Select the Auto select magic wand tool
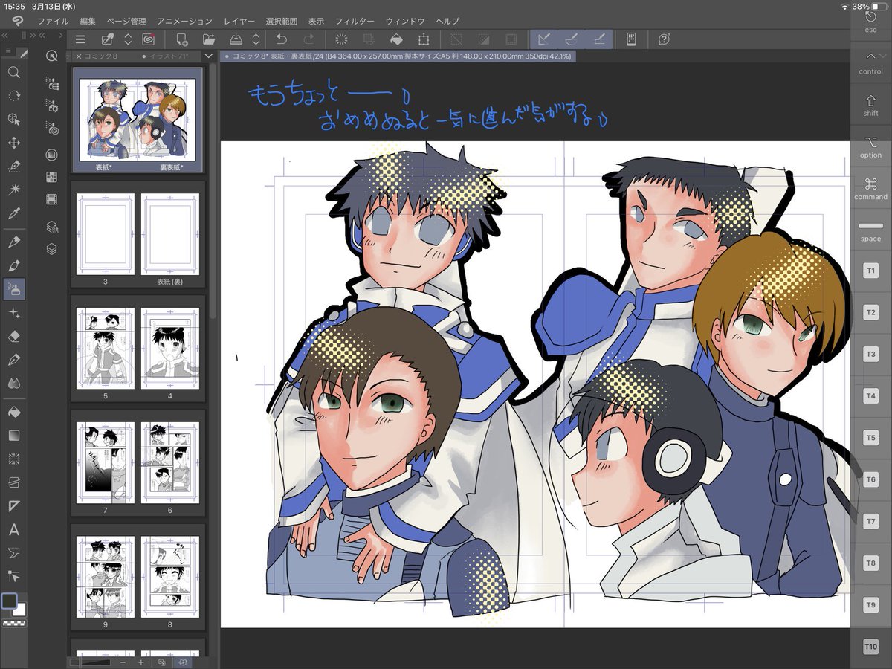This screenshot has width=892, height=669. (13, 190)
